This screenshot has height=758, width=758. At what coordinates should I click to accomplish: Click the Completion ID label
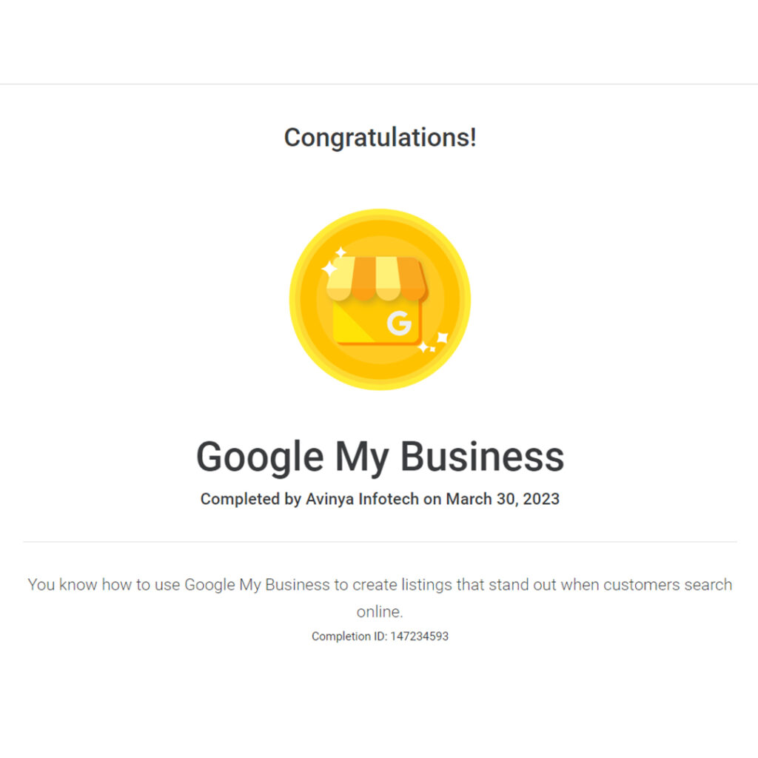[349, 636]
